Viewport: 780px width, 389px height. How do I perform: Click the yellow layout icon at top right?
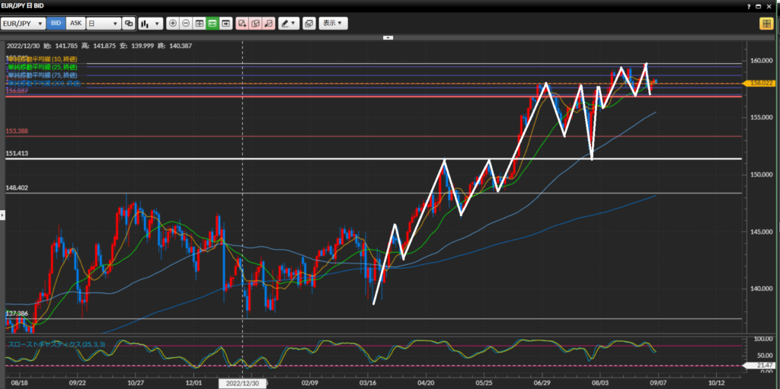click(x=766, y=24)
